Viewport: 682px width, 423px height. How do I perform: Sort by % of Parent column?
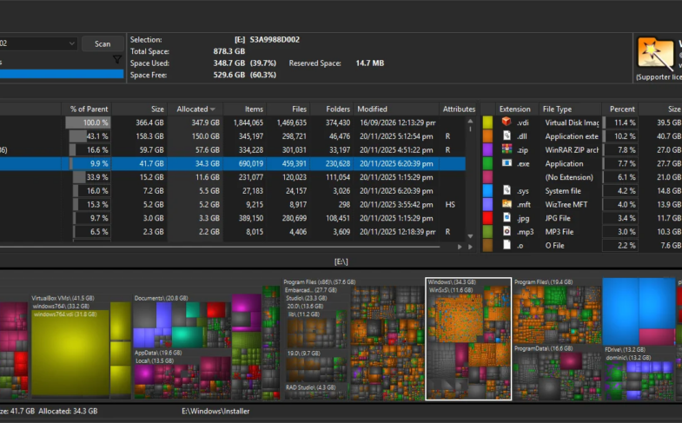[x=86, y=109]
